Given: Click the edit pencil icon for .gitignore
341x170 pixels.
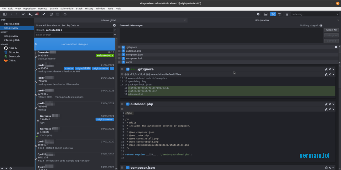Looking at the screenshot, I should tap(326, 69).
